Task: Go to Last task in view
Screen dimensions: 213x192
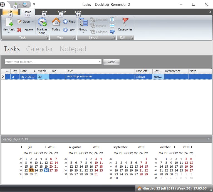Action: point(66,30)
